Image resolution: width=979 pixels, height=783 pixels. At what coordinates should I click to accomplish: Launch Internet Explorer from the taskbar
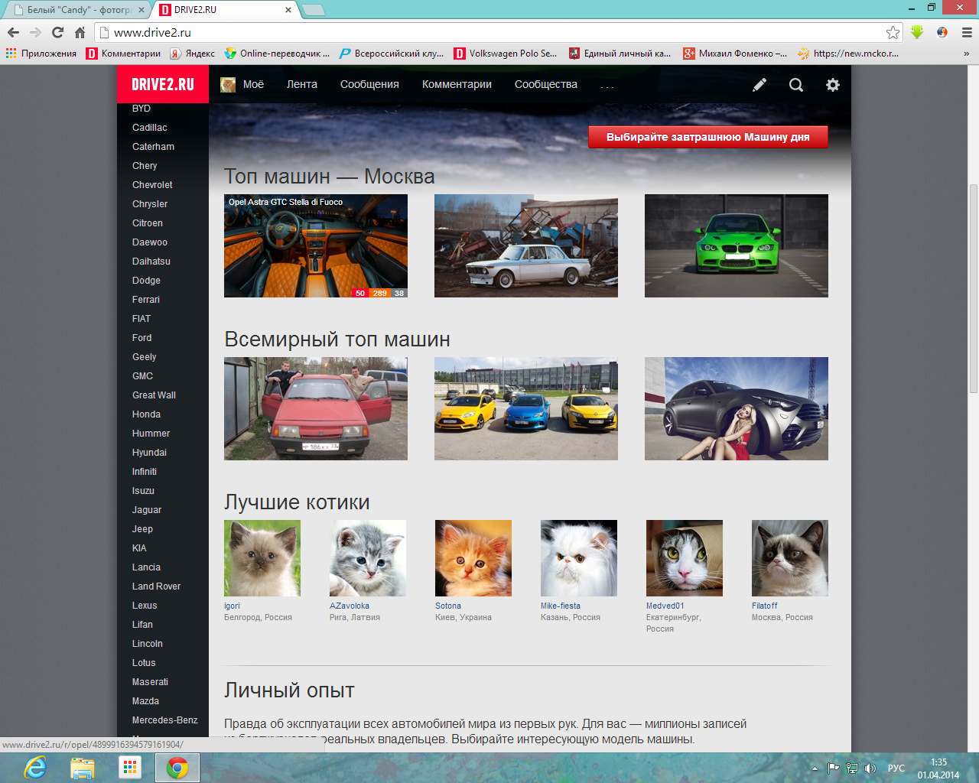[x=35, y=767]
